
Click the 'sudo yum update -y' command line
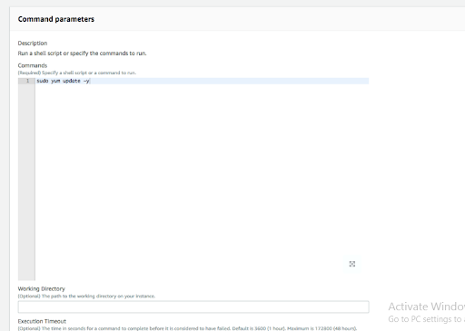(63, 81)
